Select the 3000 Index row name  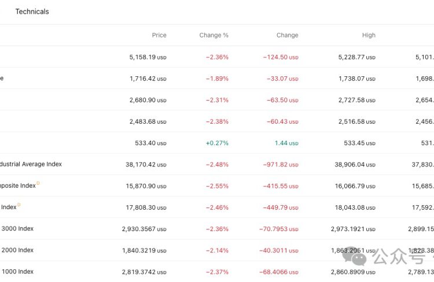[17, 229]
